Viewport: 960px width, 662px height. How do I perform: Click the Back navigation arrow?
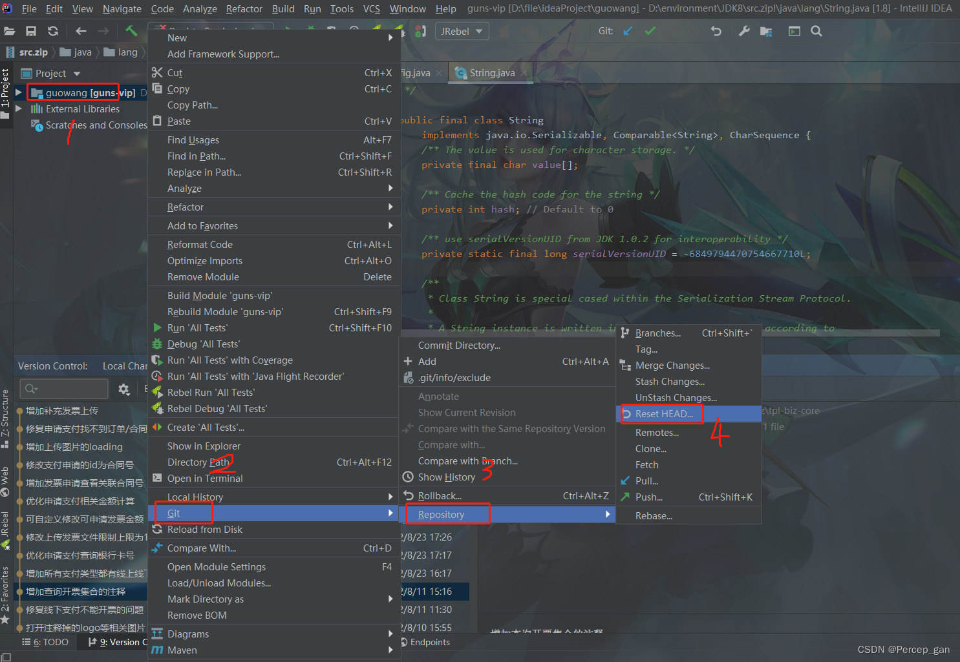(x=81, y=31)
